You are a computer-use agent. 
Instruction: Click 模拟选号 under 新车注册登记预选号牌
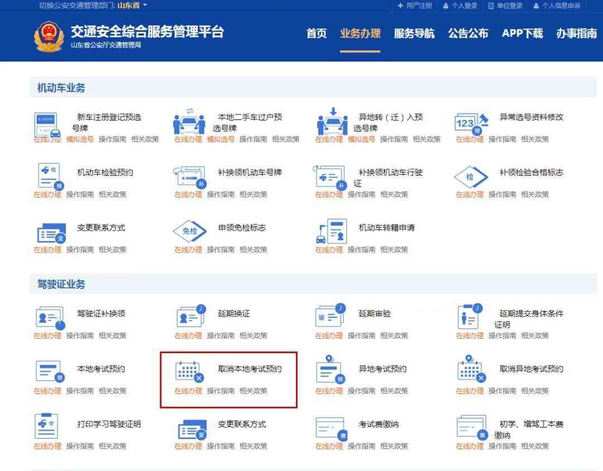[80, 139]
